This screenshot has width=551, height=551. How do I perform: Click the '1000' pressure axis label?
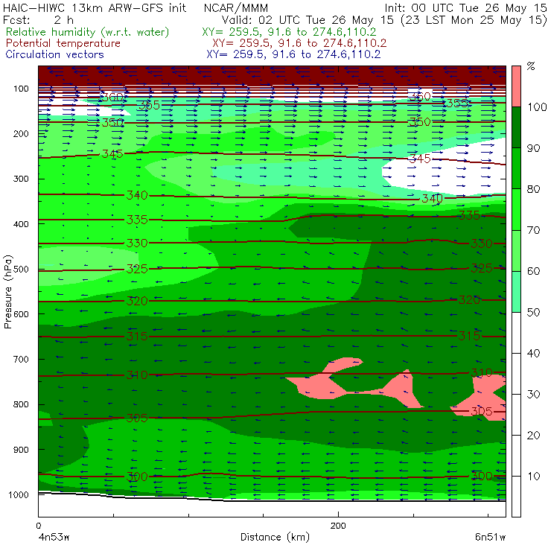19,494
